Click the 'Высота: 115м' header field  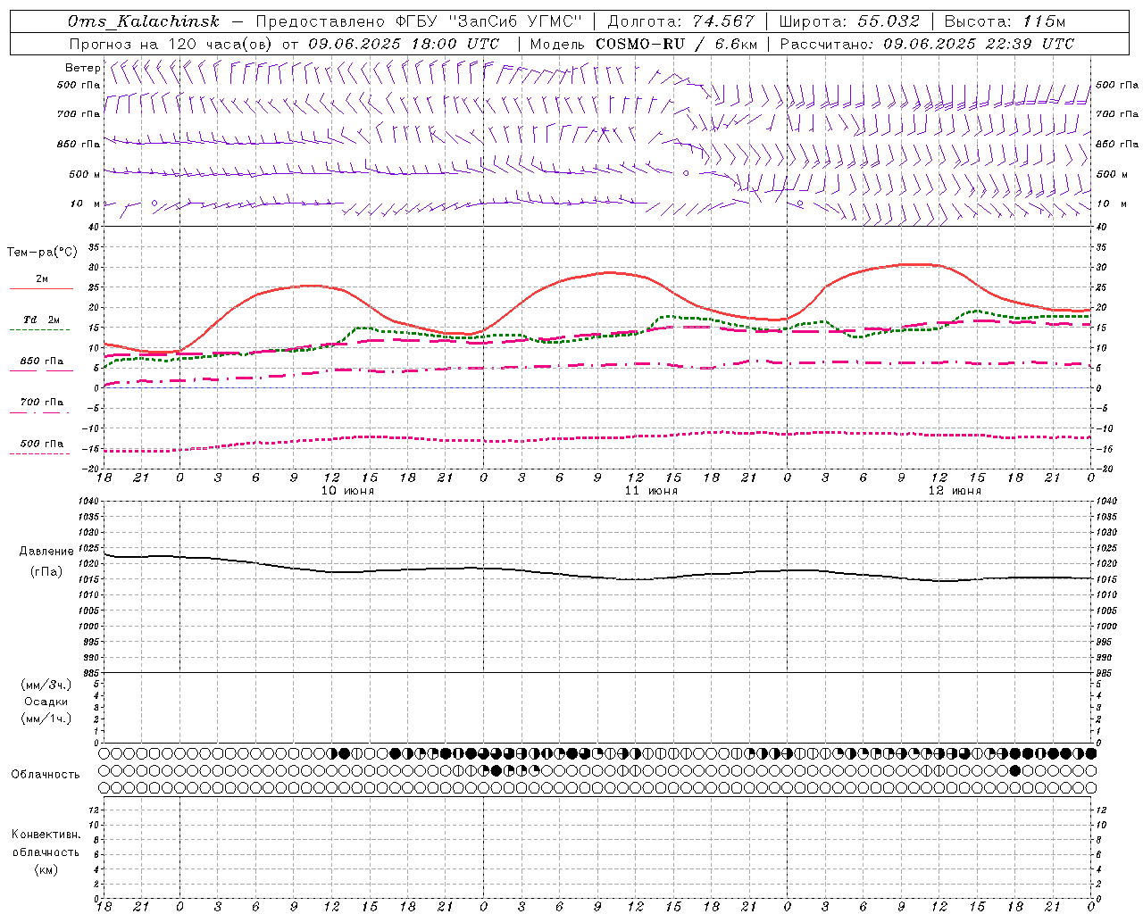[x=1005, y=22]
